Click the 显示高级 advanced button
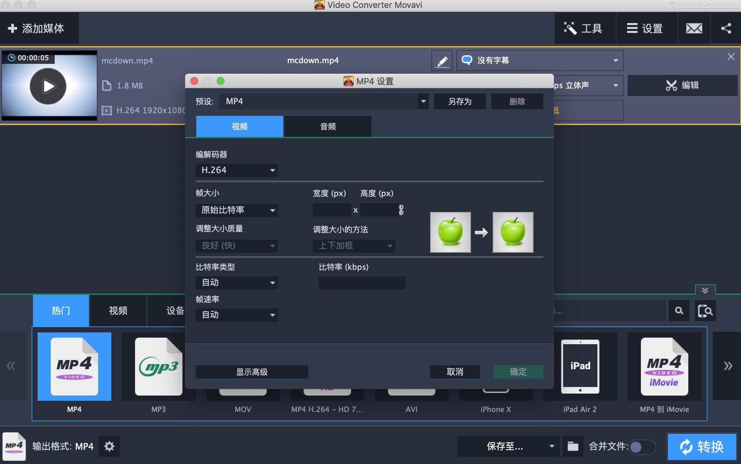Screen dimensions: 741x464 pos(252,372)
